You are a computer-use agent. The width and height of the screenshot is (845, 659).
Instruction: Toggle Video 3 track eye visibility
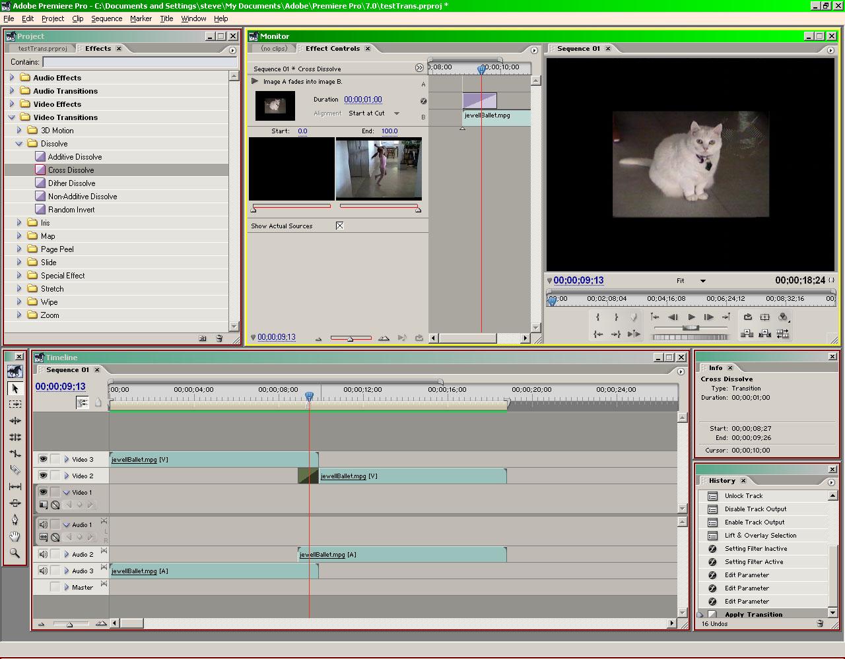click(43, 459)
